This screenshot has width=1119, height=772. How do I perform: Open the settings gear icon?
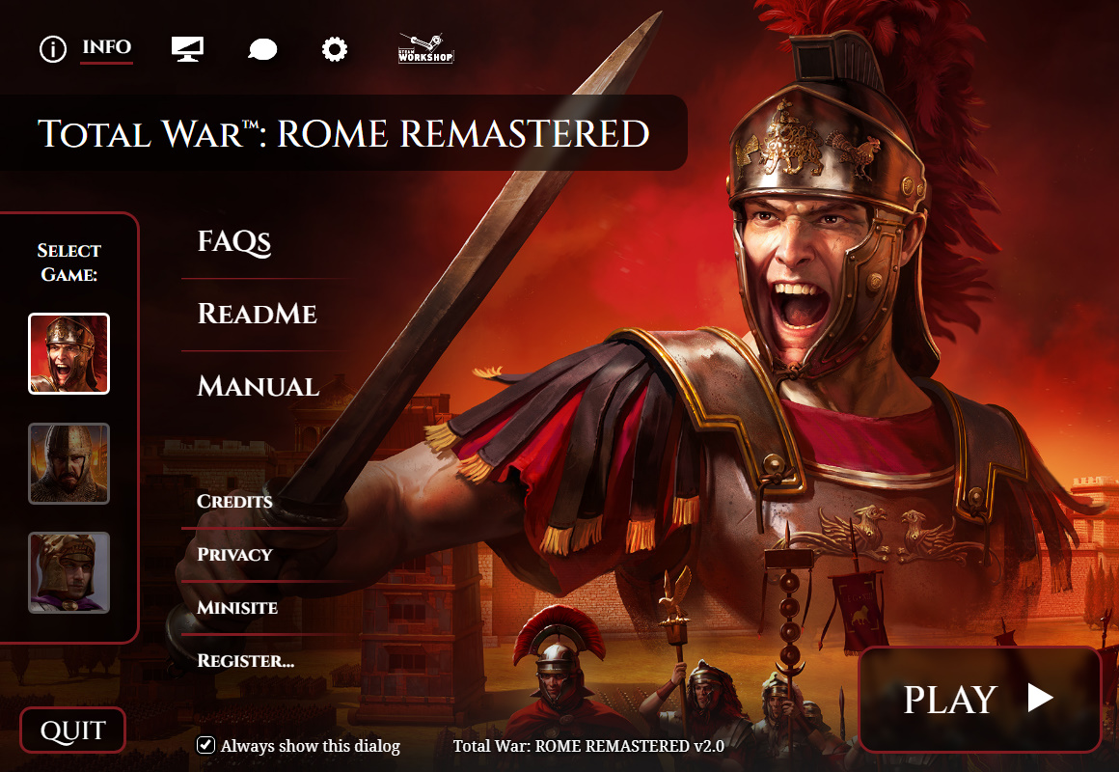coord(334,49)
